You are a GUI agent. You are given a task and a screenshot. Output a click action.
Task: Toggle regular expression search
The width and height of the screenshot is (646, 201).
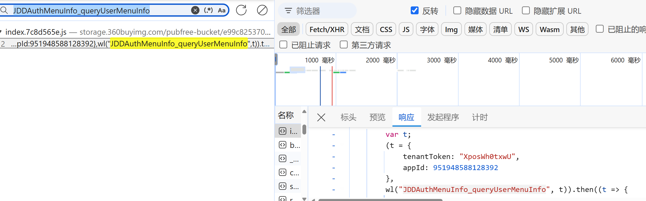pos(208,11)
